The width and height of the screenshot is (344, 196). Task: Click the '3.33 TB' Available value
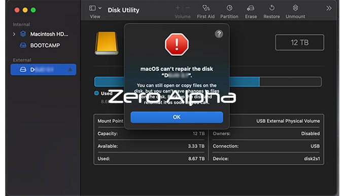pyautogui.click(x=196, y=146)
